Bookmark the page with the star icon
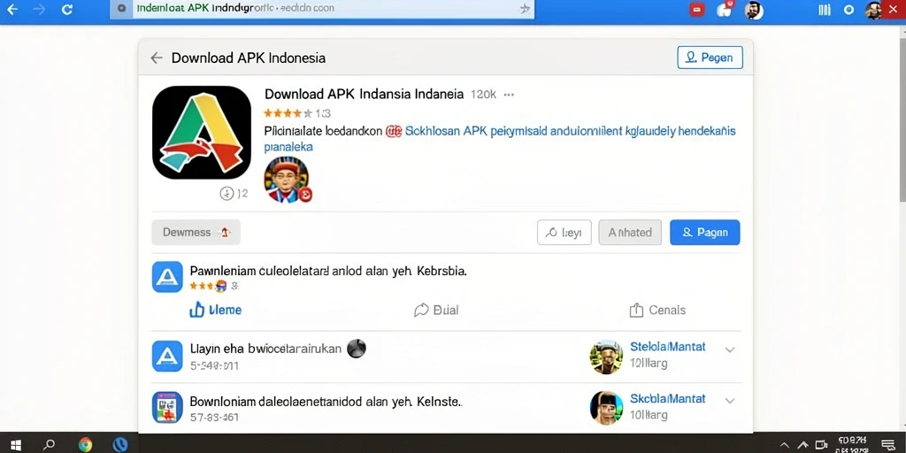 pyautogui.click(x=524, y=9)
